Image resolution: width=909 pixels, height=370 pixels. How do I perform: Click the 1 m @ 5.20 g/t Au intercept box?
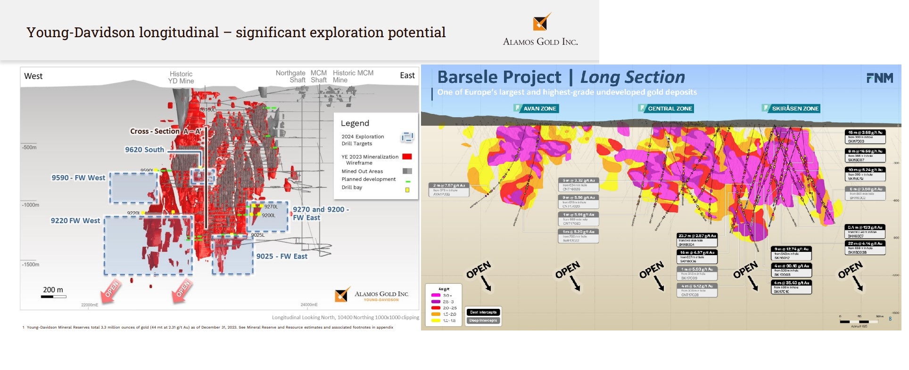point(578,236)
